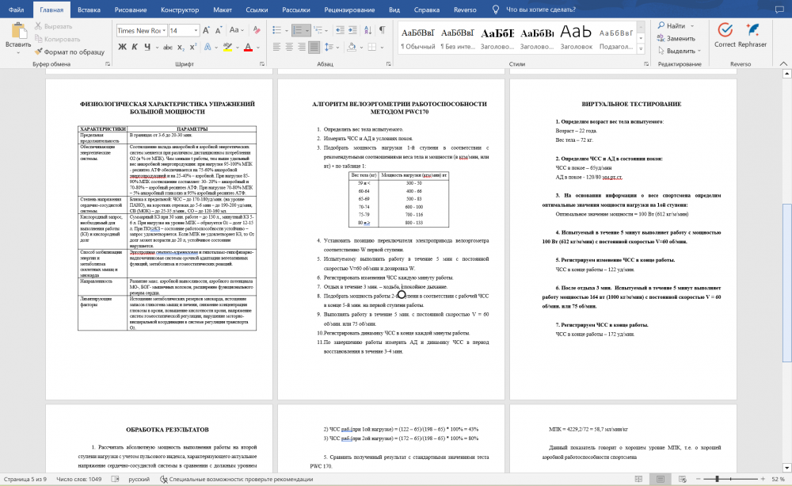Click the red font color swatch
Screen dimensions: 792x486
tap(248, 48)
